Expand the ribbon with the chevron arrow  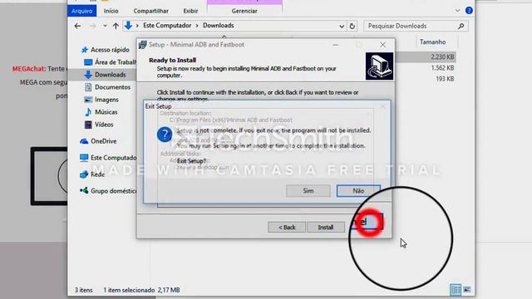click(457, 11)
